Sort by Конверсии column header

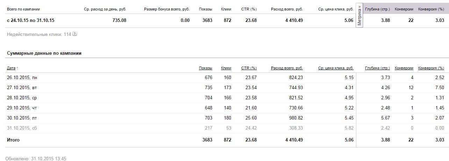tap(404, 68)
